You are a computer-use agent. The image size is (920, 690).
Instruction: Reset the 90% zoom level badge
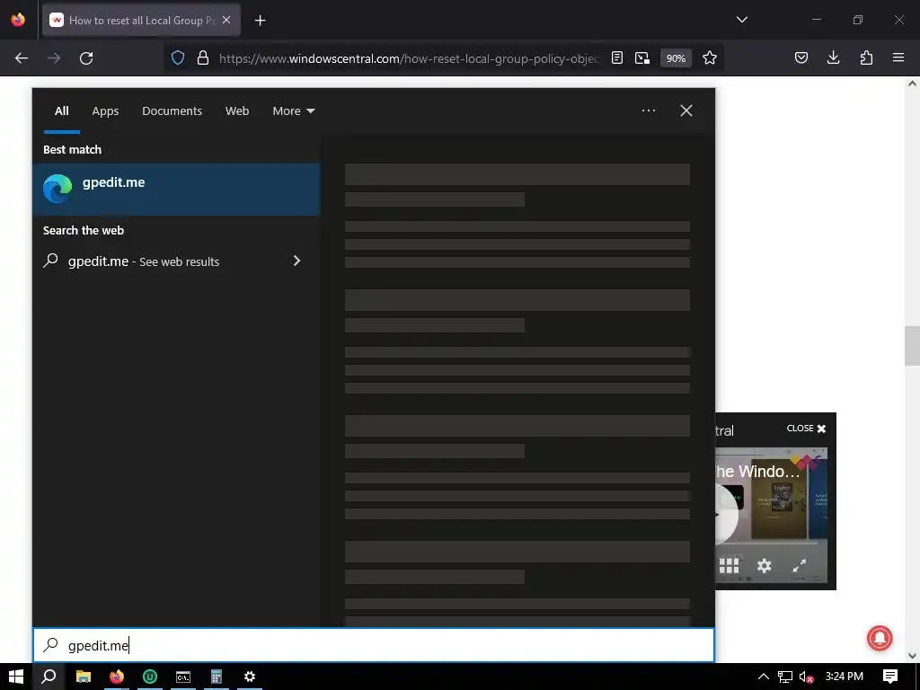[x=676, y=58]
